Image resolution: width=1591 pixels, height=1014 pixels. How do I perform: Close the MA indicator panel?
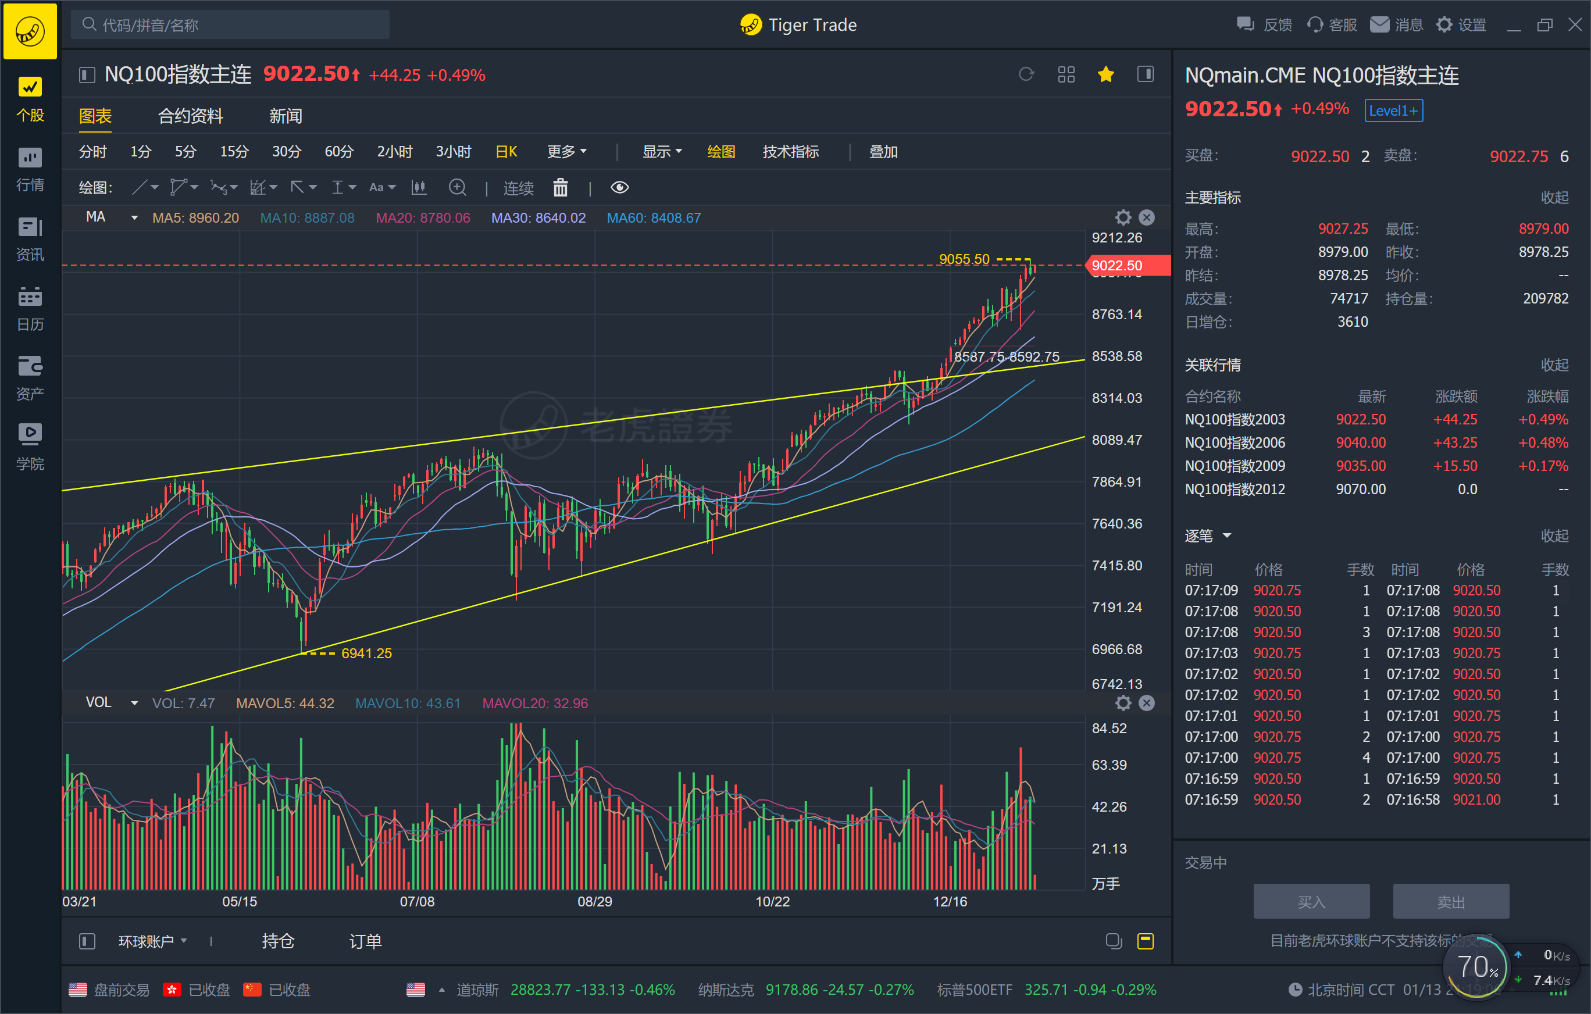pos(1147,217)
